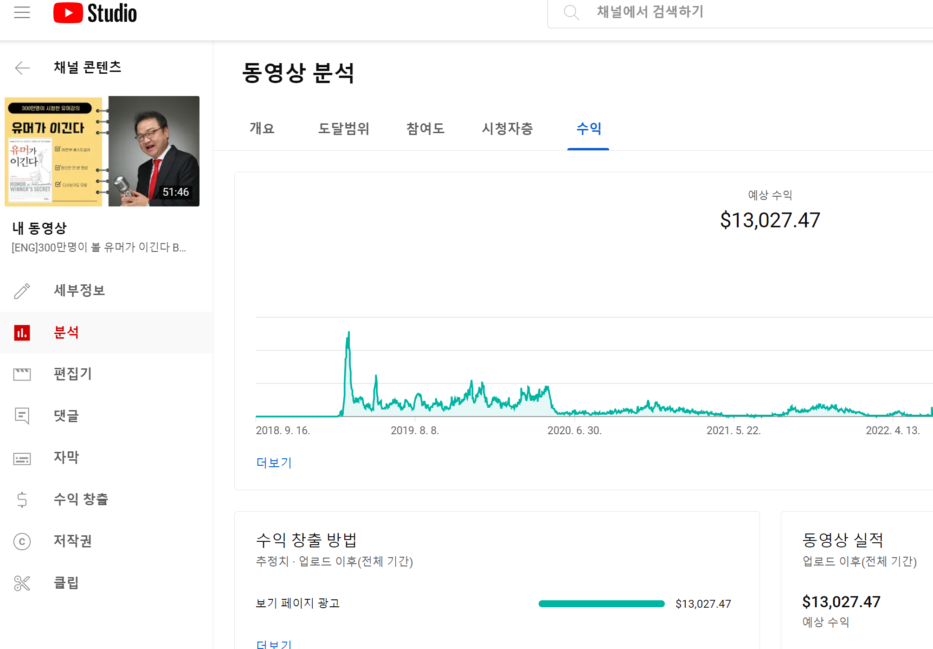
Task: Open the 시청자층 tab
Action: [507, 129]
